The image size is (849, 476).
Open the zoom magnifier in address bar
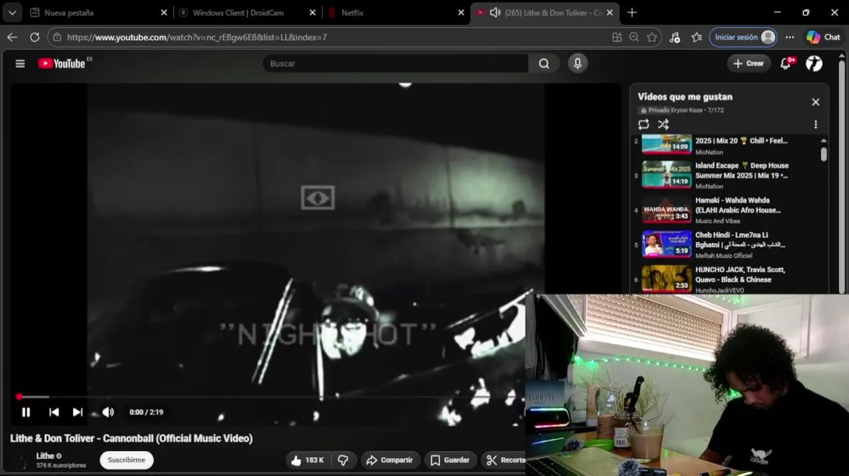634,37
